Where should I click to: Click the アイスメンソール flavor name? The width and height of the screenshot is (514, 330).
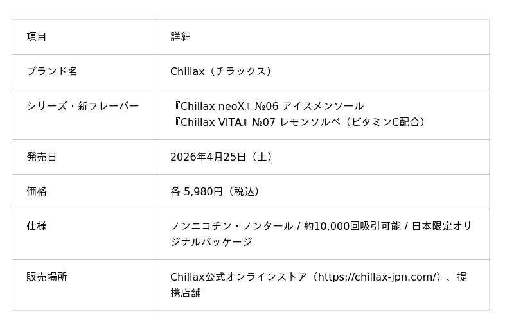pyautogui.click(x=323, y=106)
